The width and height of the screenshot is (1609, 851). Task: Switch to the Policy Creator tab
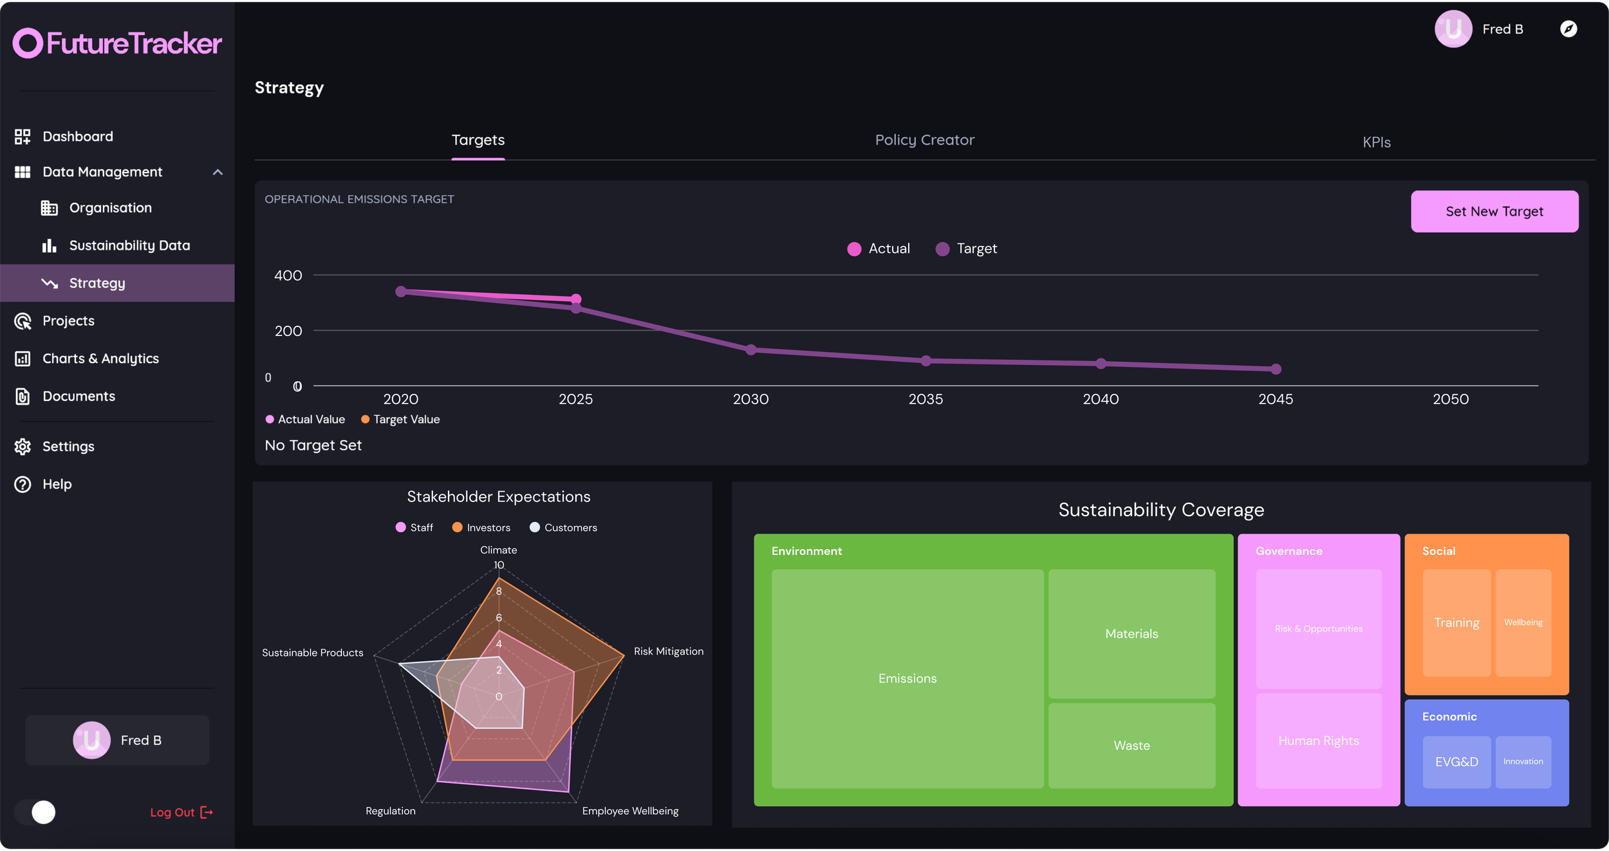924,140
